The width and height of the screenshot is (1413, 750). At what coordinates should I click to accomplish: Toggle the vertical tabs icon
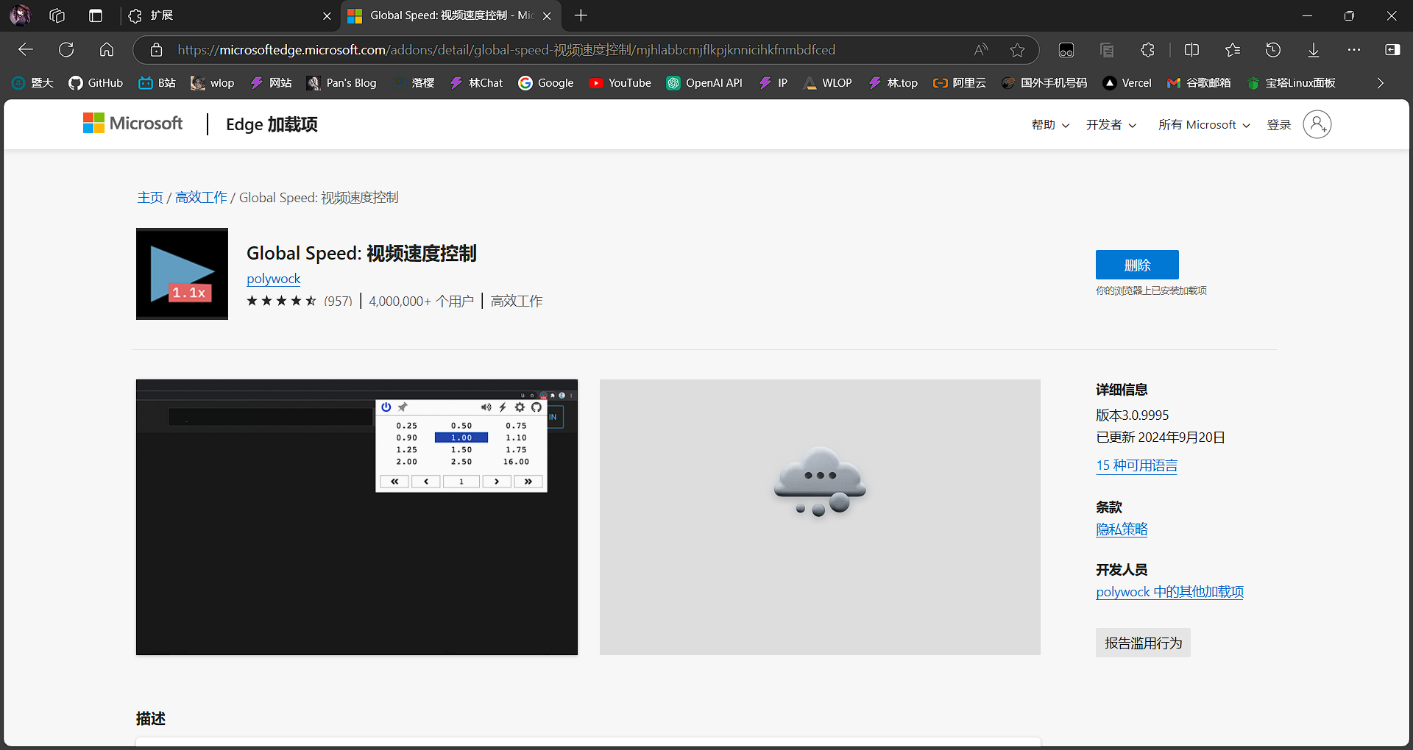[x=96, y=15]
